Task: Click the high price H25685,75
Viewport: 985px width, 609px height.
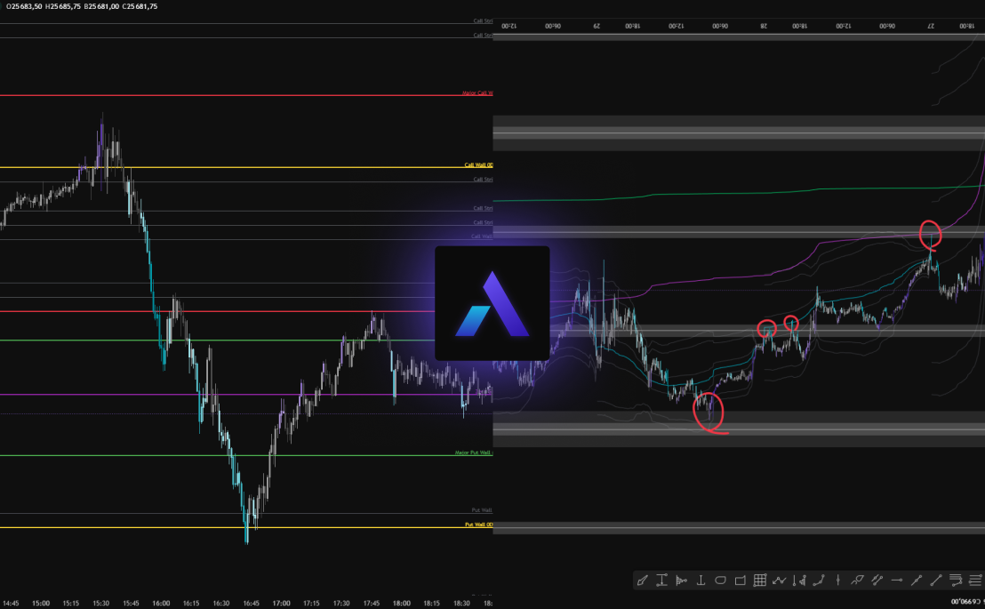Action: click(x=63, y=6)
